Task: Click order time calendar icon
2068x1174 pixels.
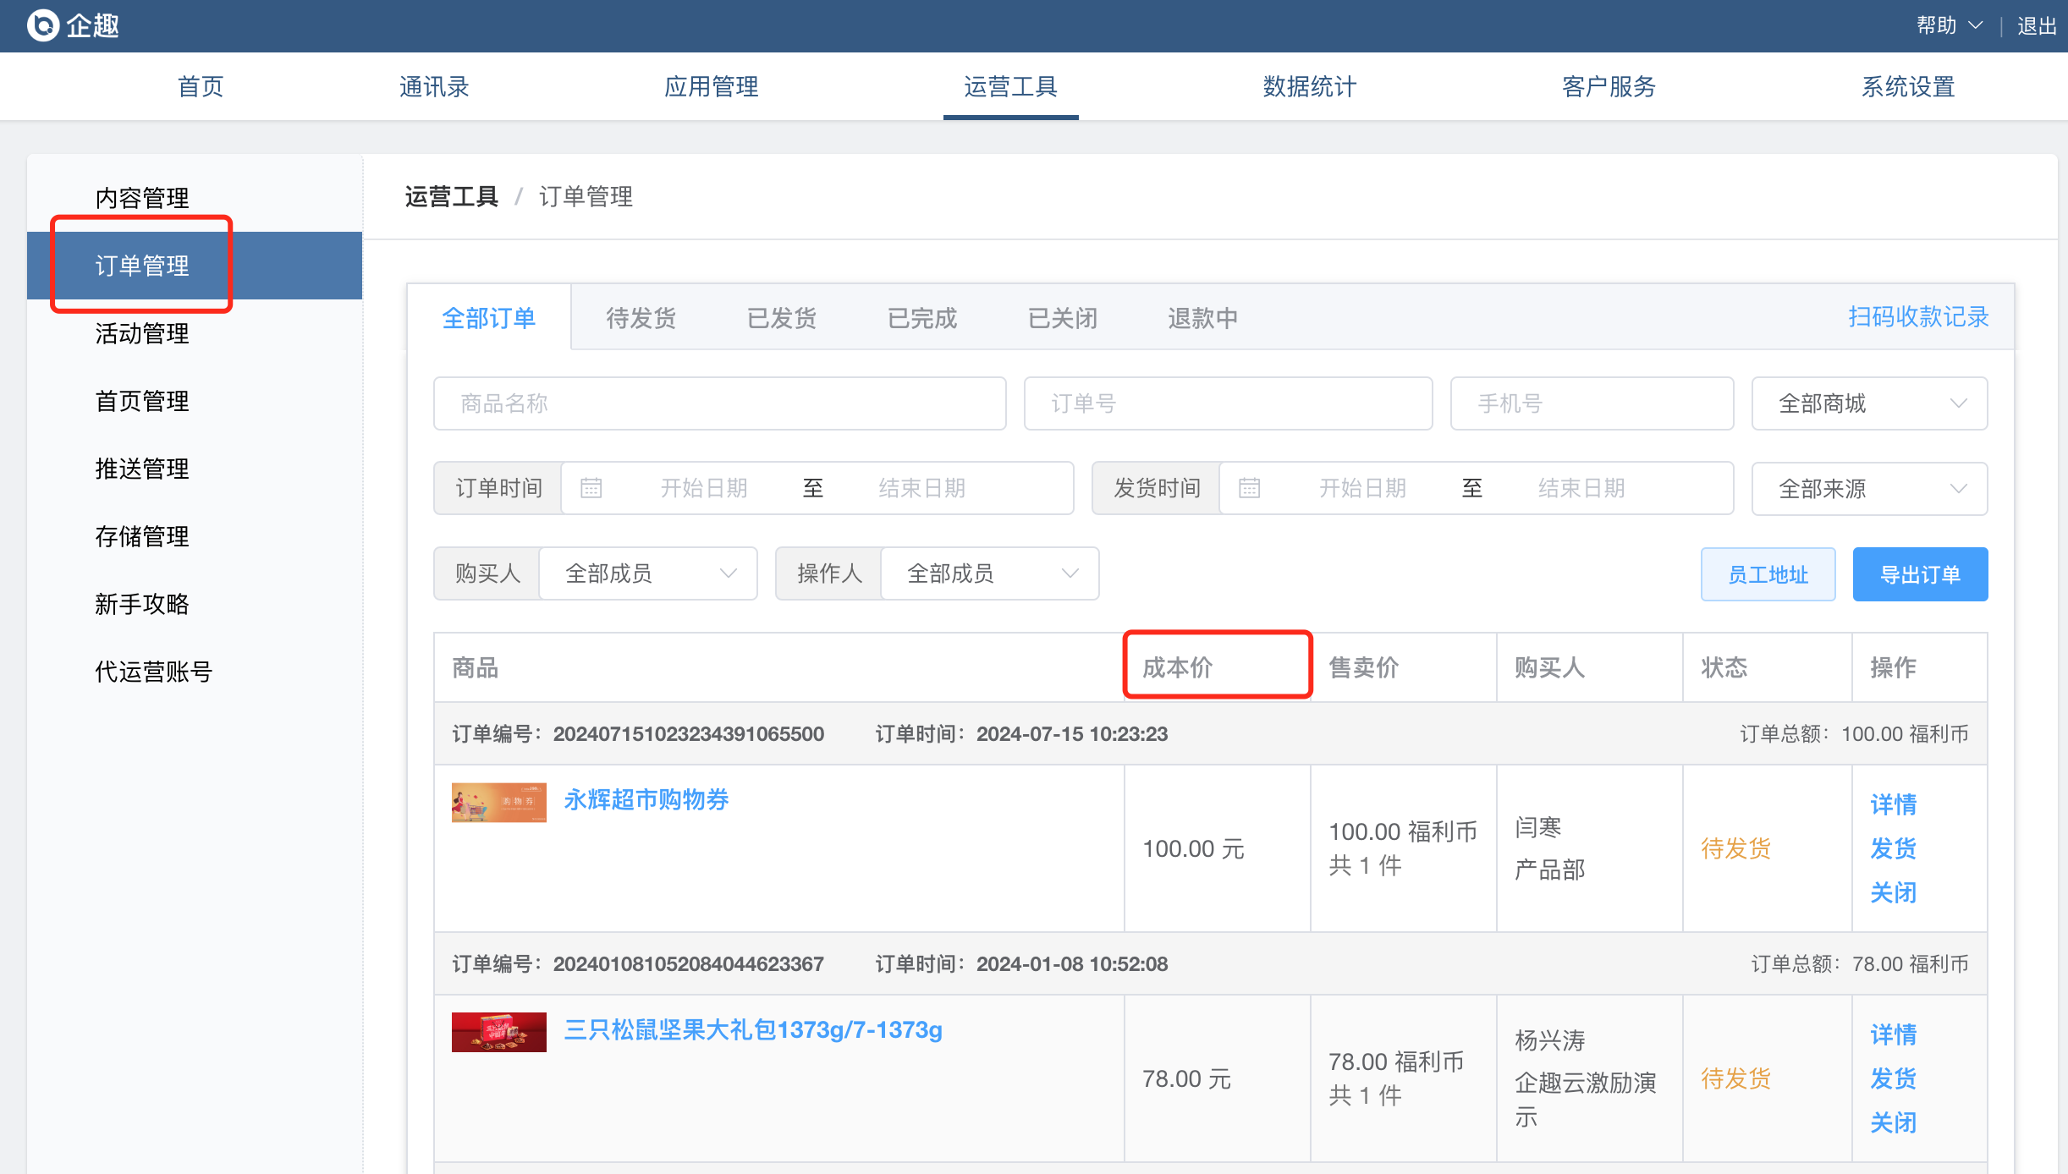Action: pyautogui.click(x=591, y=488)
